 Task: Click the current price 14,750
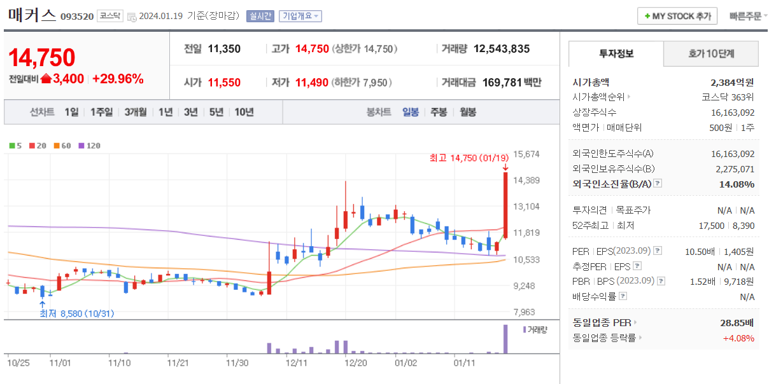pyautogui.click(x=42, y=57)
